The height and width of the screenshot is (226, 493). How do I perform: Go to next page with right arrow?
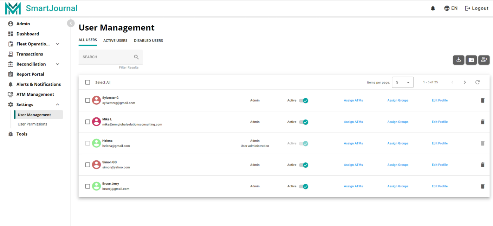(465, 82)
